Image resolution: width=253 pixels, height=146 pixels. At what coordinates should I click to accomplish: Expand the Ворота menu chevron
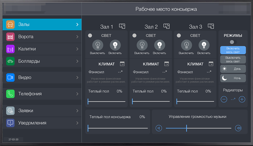click(77, 37)
